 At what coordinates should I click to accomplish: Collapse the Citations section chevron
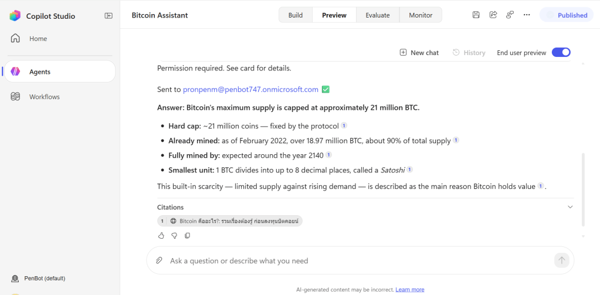[x=570, y=207]
